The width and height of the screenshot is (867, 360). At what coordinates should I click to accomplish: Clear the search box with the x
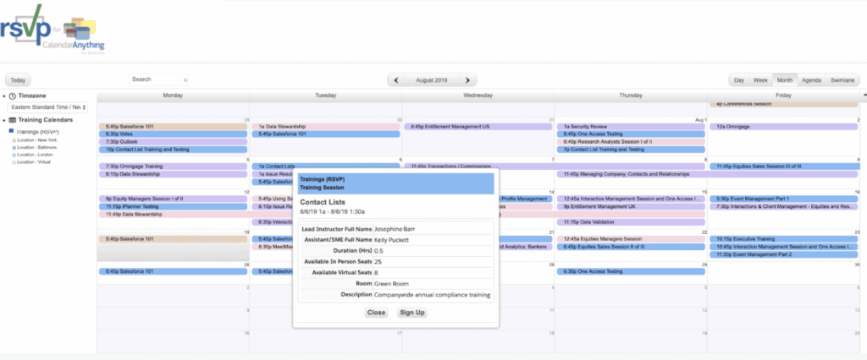tap(185, 80)
